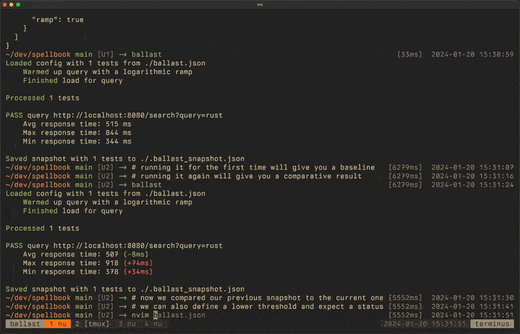
Task: Click the terminus hostname indicator
Action: click(x=492, y=323)
